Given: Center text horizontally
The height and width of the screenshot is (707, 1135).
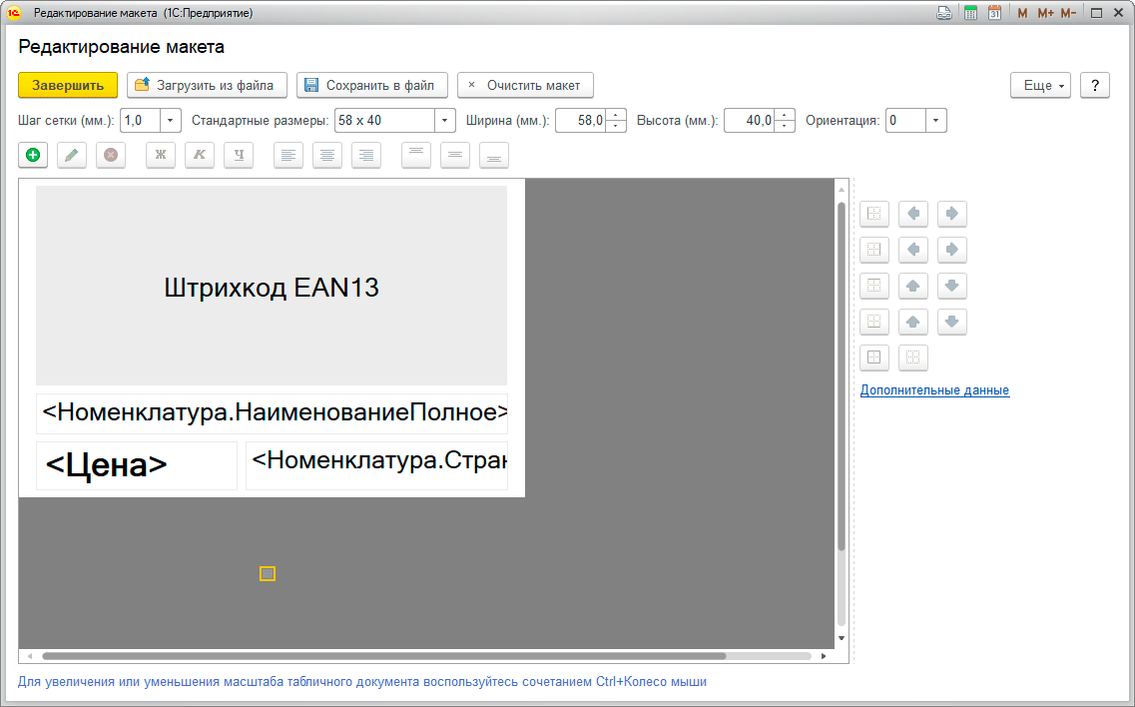Looking at the screenshot, I should [x=327, y=155].
